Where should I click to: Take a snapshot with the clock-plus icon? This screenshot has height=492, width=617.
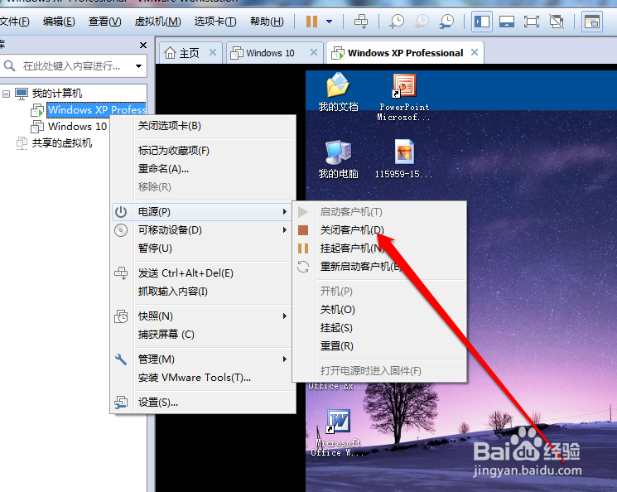tap(396, 22)
